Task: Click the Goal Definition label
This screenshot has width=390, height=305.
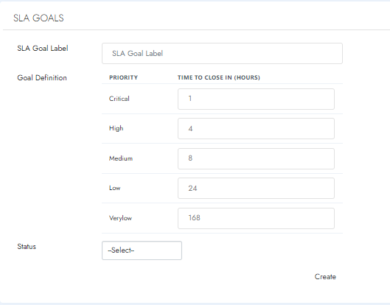Action: click(42, 78)
